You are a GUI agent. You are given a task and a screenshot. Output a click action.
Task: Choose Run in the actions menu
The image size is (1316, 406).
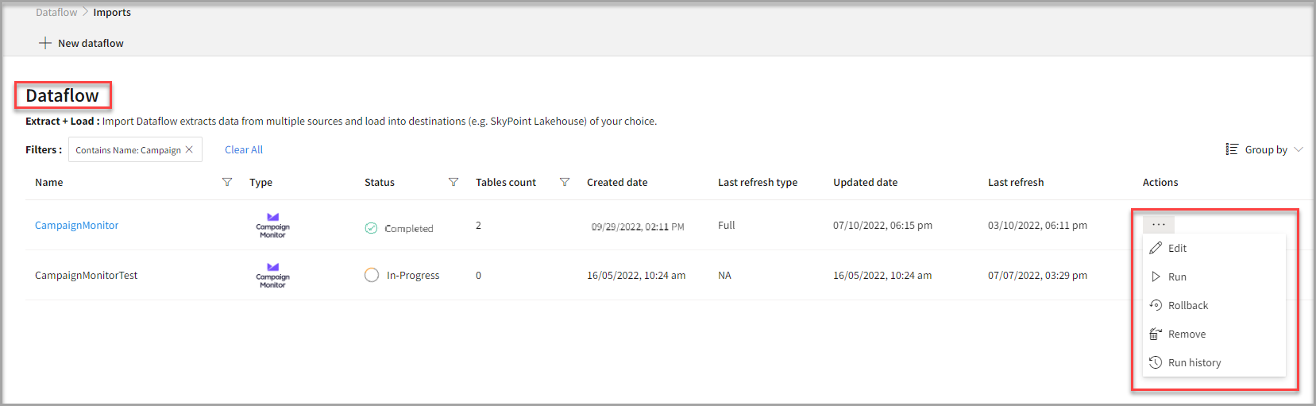tap(1177, 276)
